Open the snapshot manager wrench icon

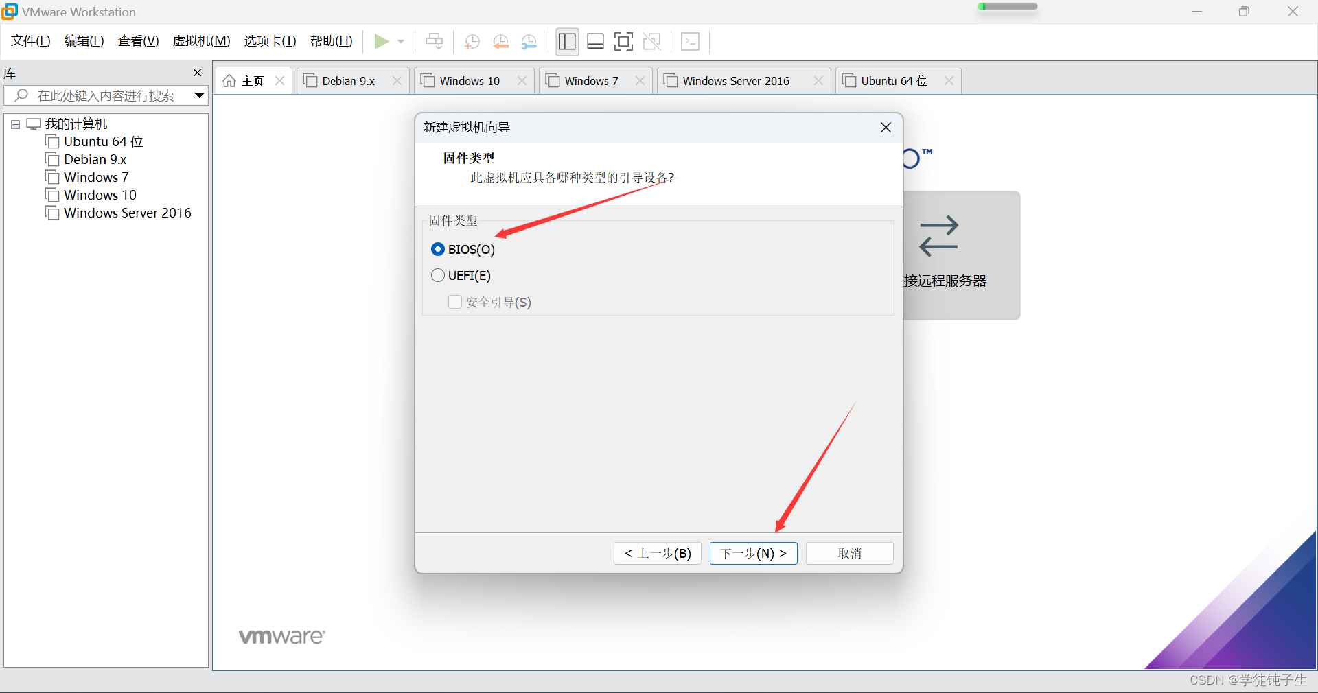tap(529, 42)
